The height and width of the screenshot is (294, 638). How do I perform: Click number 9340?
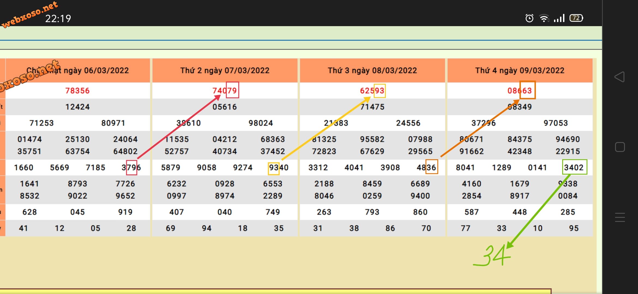279,167
